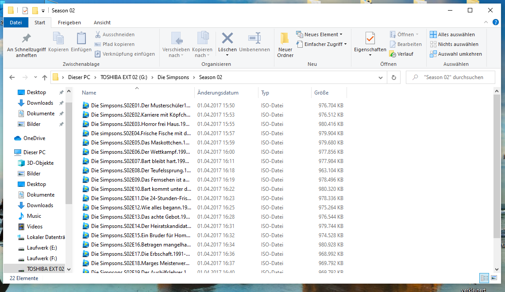Viewport: 505px width, 292px height.
Task: Open the Kopieren nach dropdown
Action: coord(202,45)
